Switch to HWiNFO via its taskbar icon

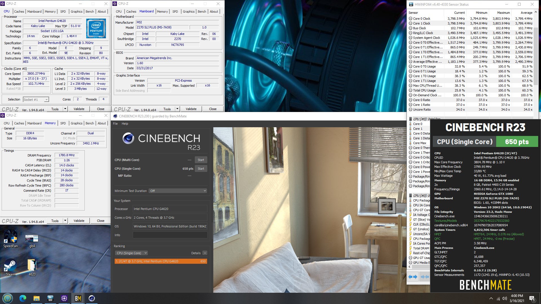coord(50,298)
